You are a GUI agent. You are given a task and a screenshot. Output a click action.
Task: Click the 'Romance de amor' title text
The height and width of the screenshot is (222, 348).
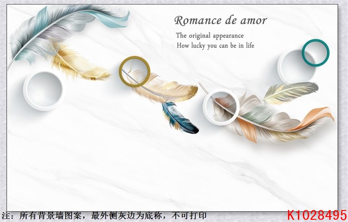click(x=221, y=20)
